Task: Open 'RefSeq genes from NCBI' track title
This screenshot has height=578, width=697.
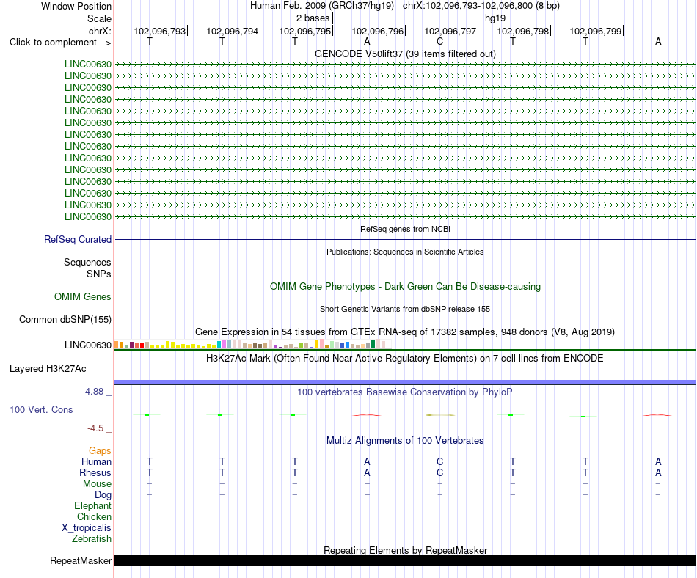Action: coord(405,230)
